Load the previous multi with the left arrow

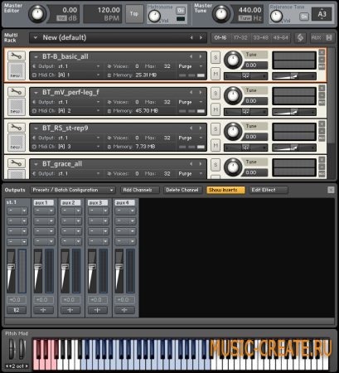pyautogui.click(x=191, y=37)
